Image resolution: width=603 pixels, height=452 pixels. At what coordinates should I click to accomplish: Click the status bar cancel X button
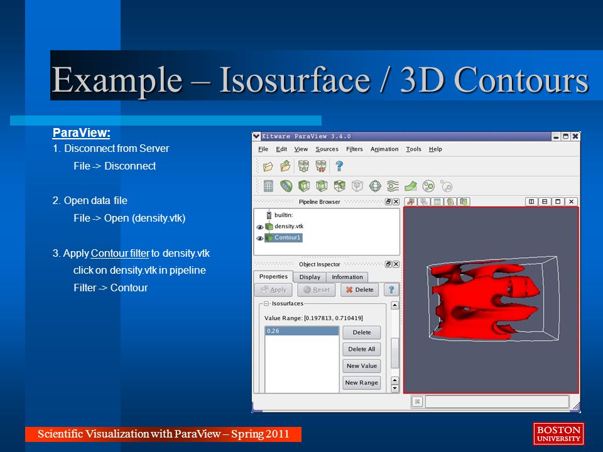coord(417,402)
